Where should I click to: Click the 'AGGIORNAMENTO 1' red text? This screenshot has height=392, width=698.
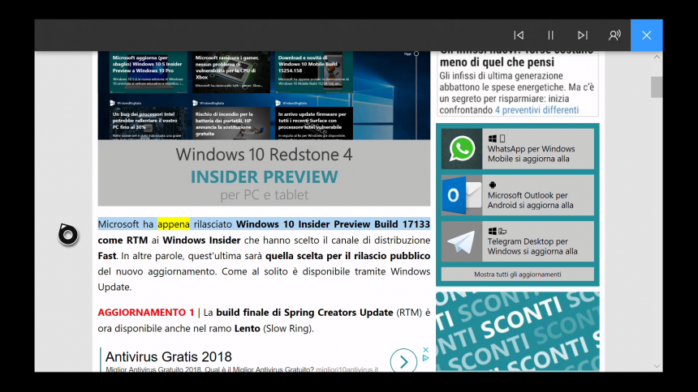(x=146, y=313)
